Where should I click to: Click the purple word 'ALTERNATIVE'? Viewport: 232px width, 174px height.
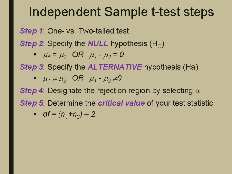(x=115, y=67)
